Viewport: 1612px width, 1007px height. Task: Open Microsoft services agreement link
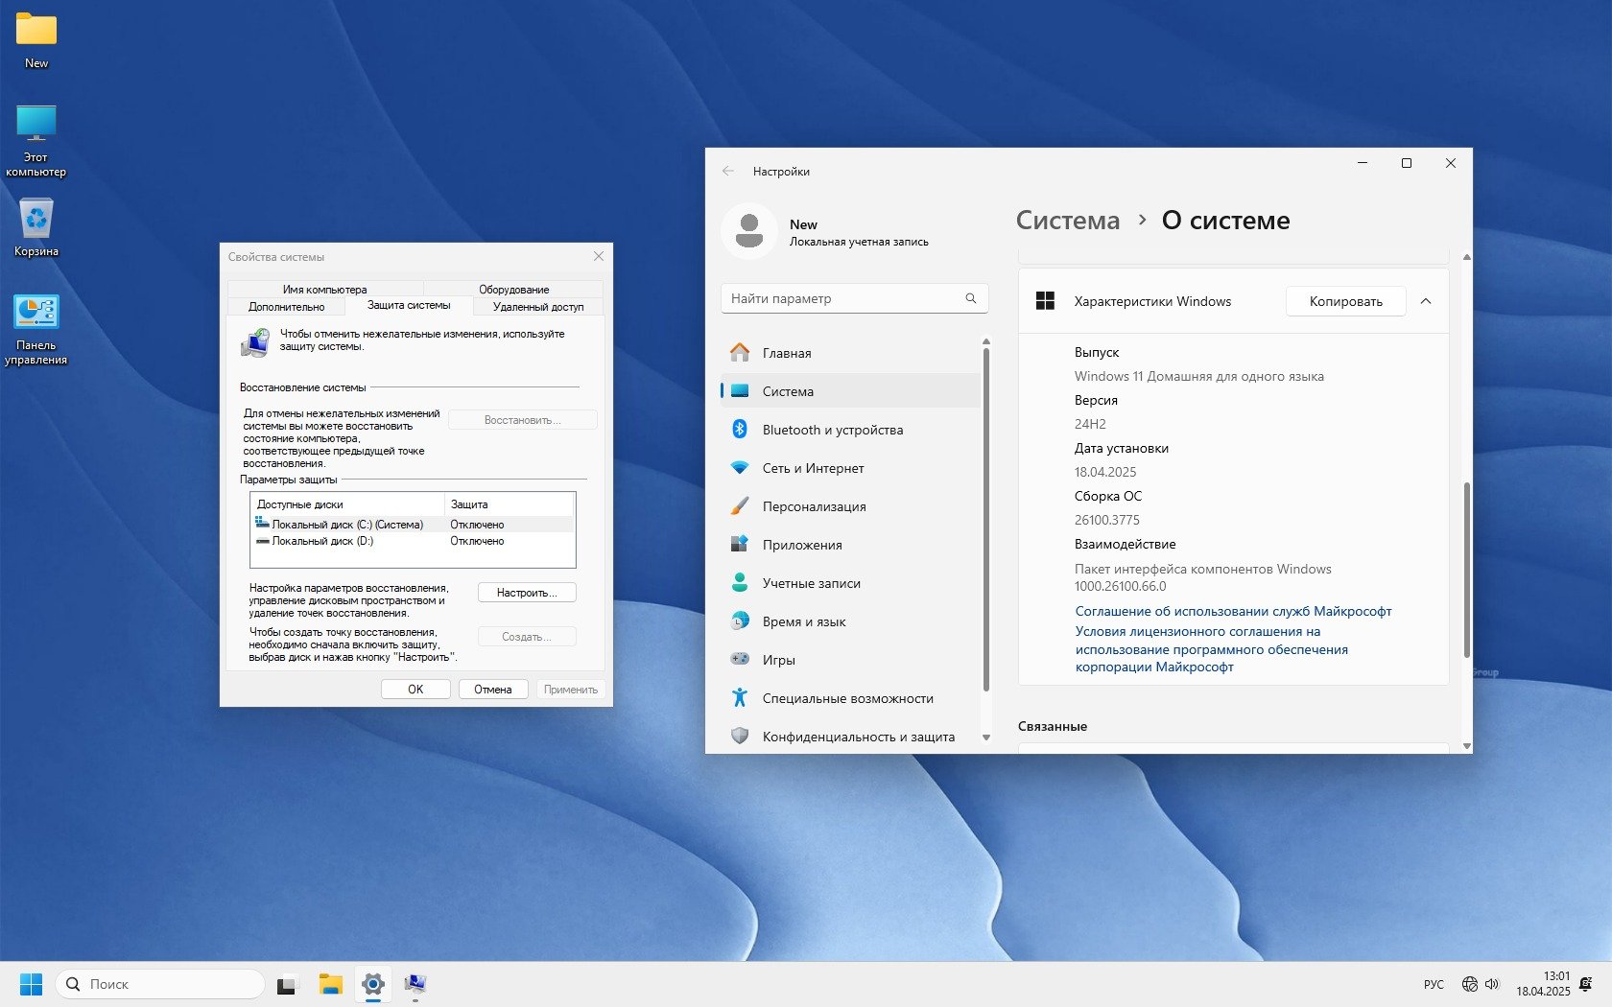click(1233, 611)
